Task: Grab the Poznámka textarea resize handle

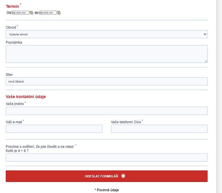Action: coord(206,61)
